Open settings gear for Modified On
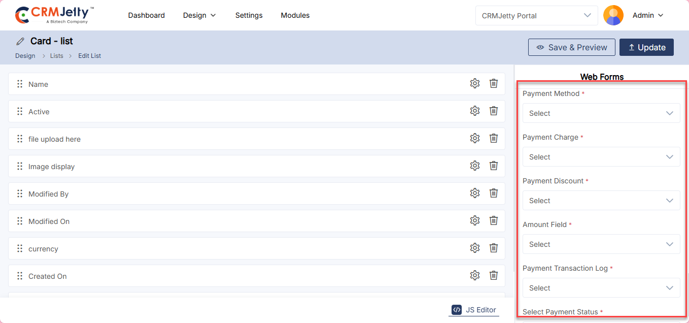The width and height of the screenshot is (689, 323). click(x=474, y=220)
